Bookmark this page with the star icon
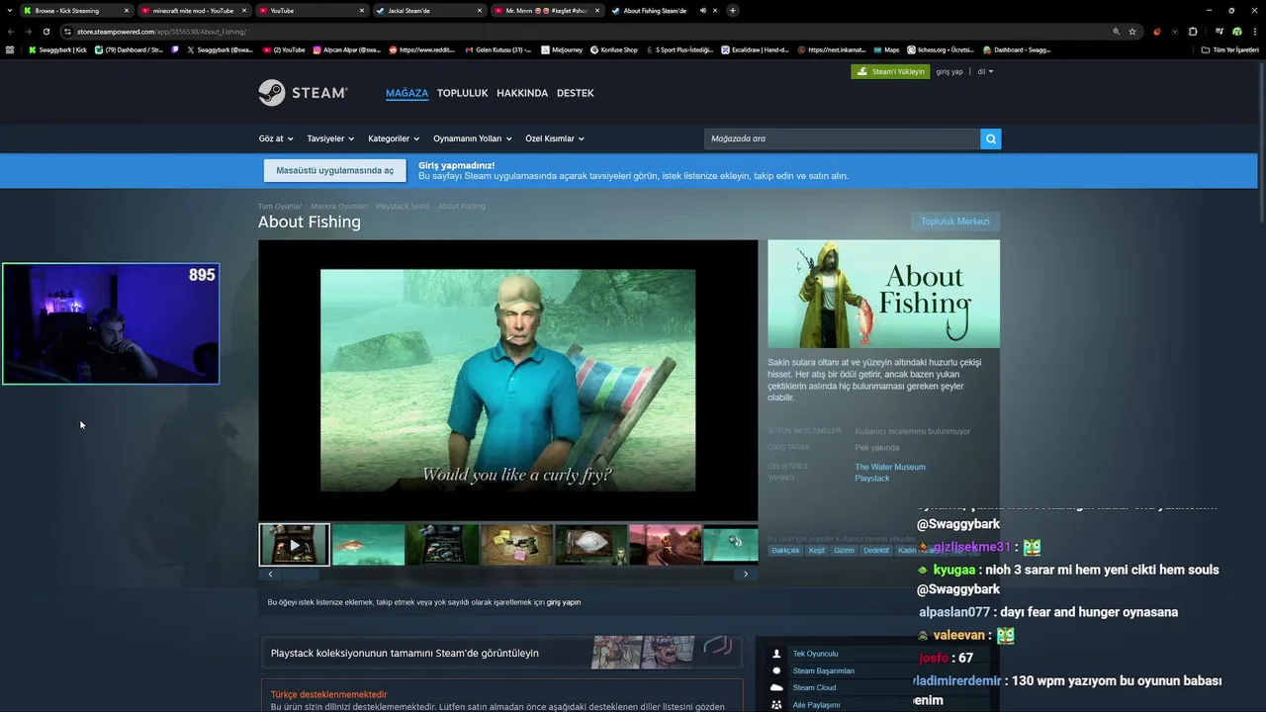Viewport: 1266px width, 712px height. point(1132,32)
